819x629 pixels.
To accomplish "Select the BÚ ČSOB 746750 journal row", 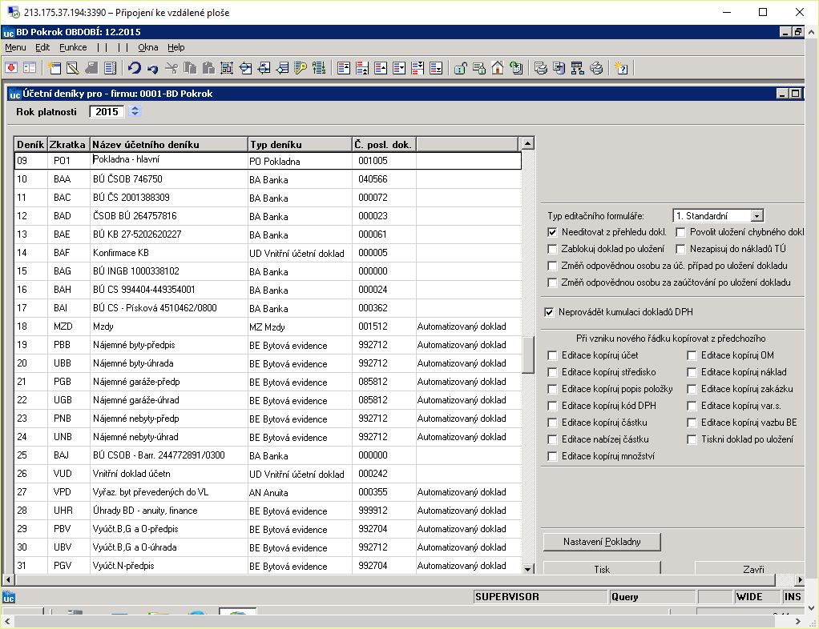I will click(x=268, y=179).
